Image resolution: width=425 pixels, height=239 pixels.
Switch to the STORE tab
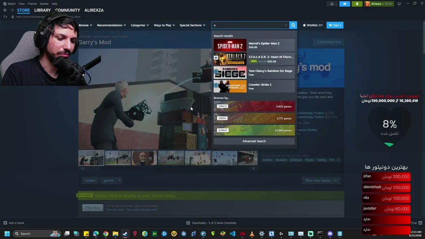(23, 10)
